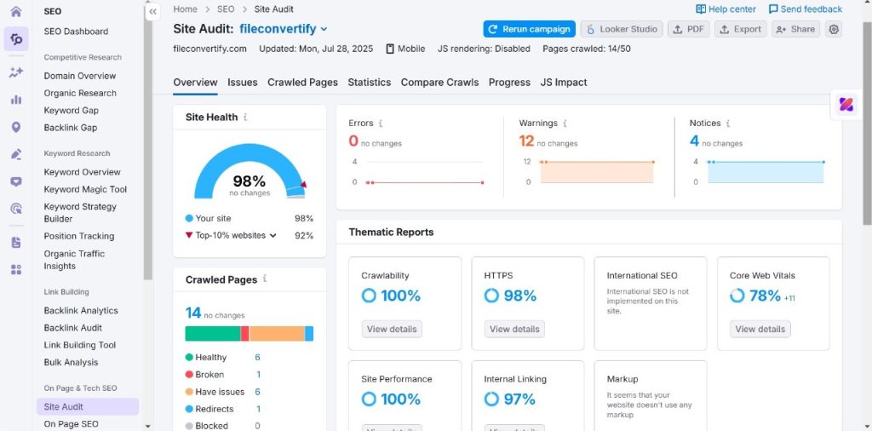The image size is (872, 431).
Task: Collapse the sidebar using double-chevron icon
Action: coord(152,12)
